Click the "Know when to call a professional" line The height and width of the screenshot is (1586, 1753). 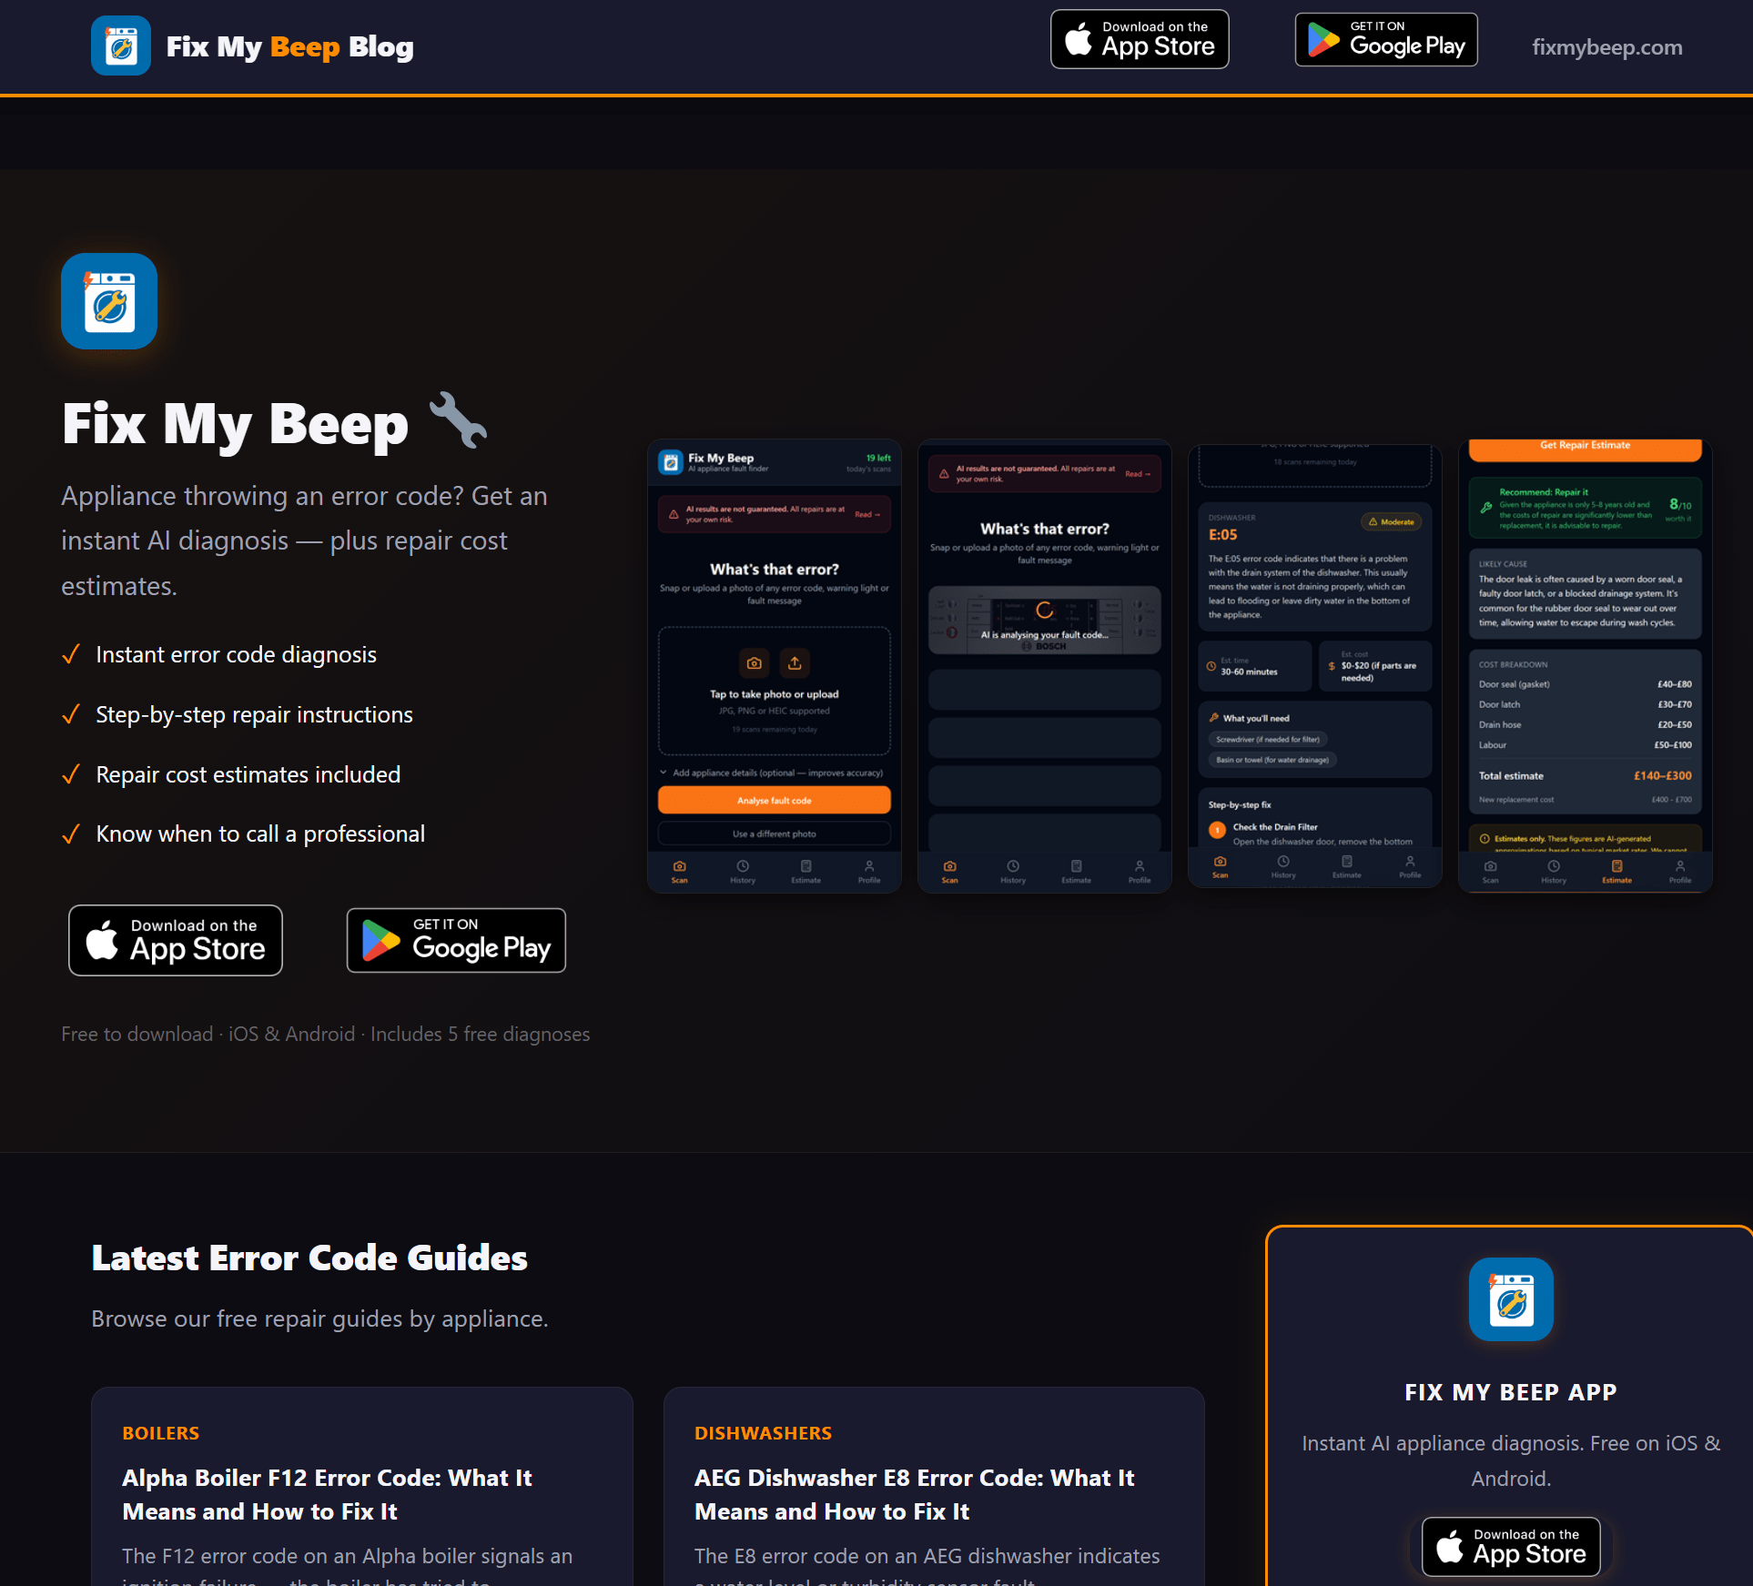(260, 834)
